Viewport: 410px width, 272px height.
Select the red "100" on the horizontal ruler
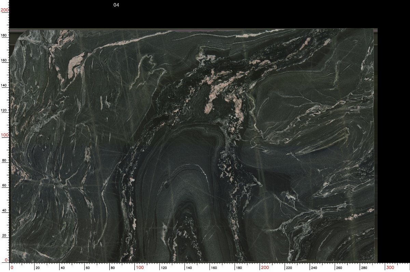[x=139, y=267]
